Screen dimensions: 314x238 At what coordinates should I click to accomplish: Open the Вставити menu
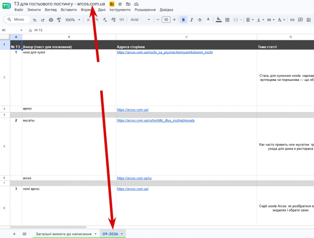coord(68,10)
